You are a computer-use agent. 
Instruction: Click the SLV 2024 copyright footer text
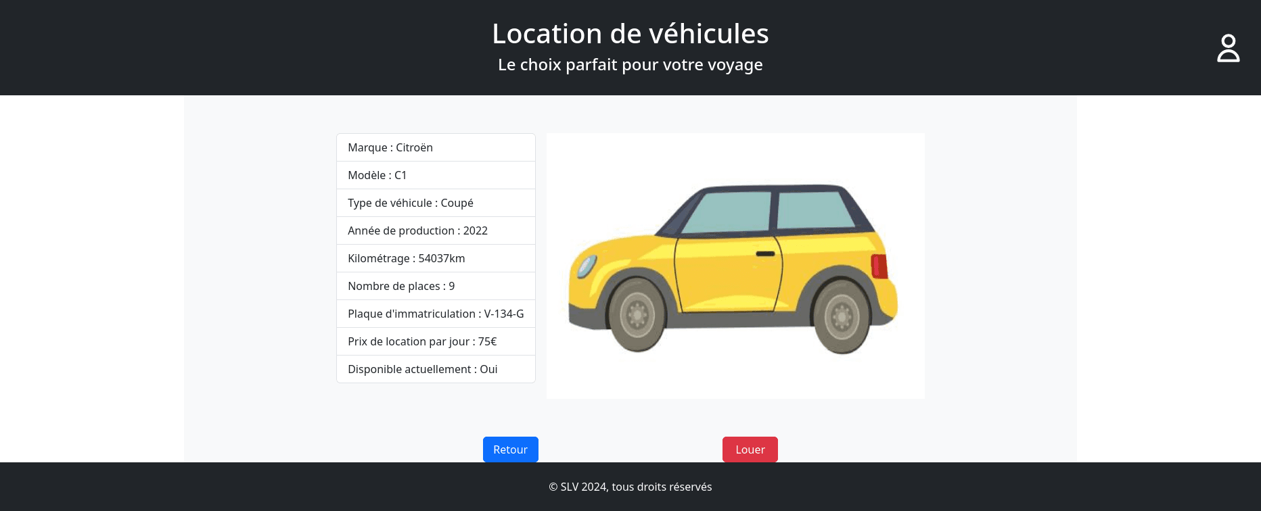click(x=630, y=487)
